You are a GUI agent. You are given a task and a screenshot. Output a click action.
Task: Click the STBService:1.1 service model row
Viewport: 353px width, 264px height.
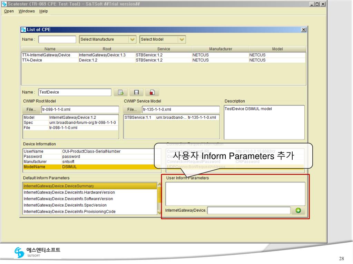coord(171,117)
